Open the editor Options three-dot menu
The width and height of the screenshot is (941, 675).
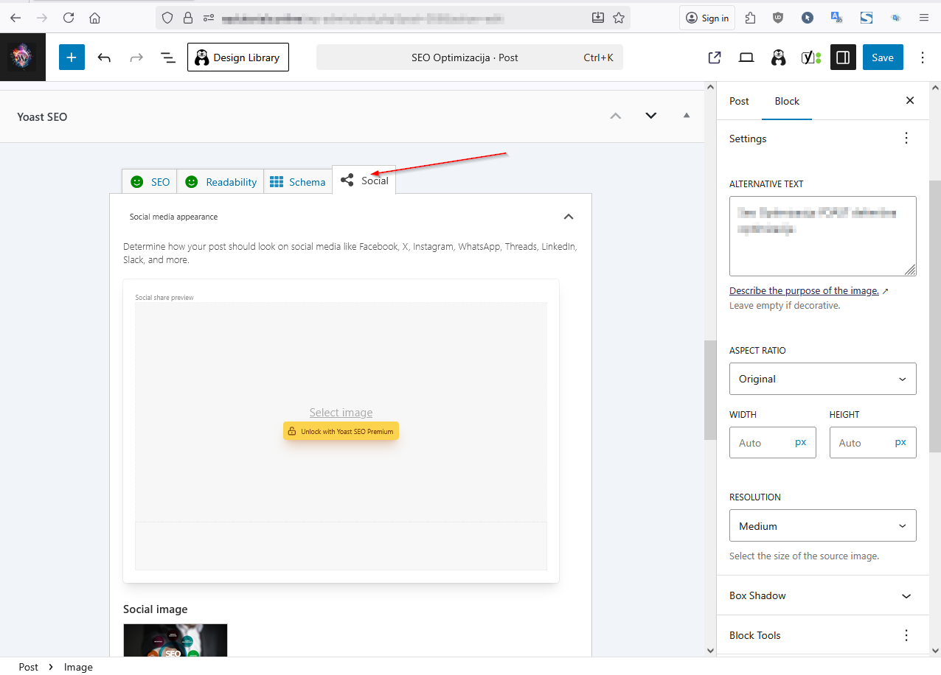923,57
